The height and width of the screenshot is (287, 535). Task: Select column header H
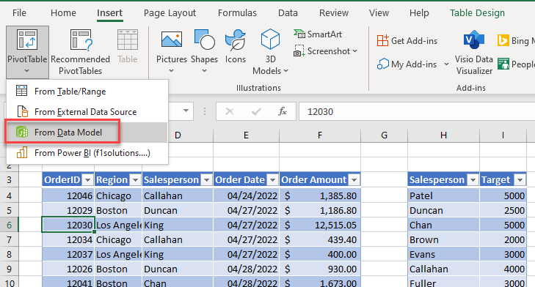[443, 135]
